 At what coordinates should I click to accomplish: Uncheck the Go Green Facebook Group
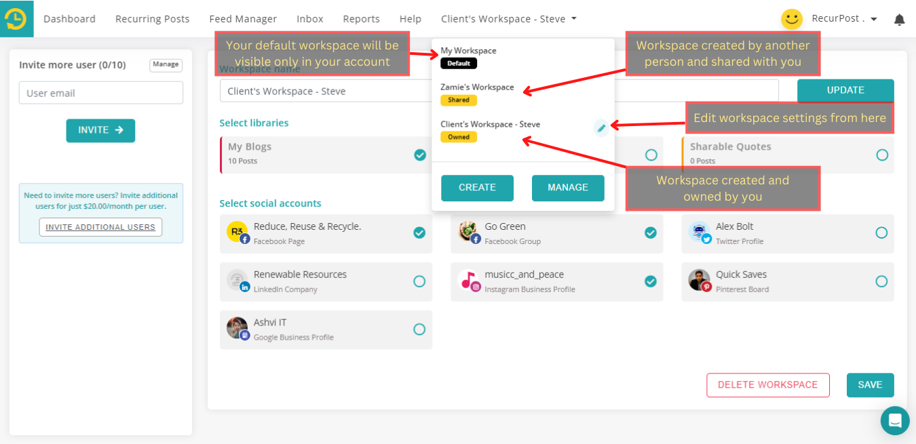click(651, 233)
